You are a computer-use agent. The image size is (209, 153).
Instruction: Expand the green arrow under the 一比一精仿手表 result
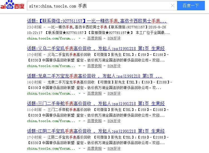79,38
